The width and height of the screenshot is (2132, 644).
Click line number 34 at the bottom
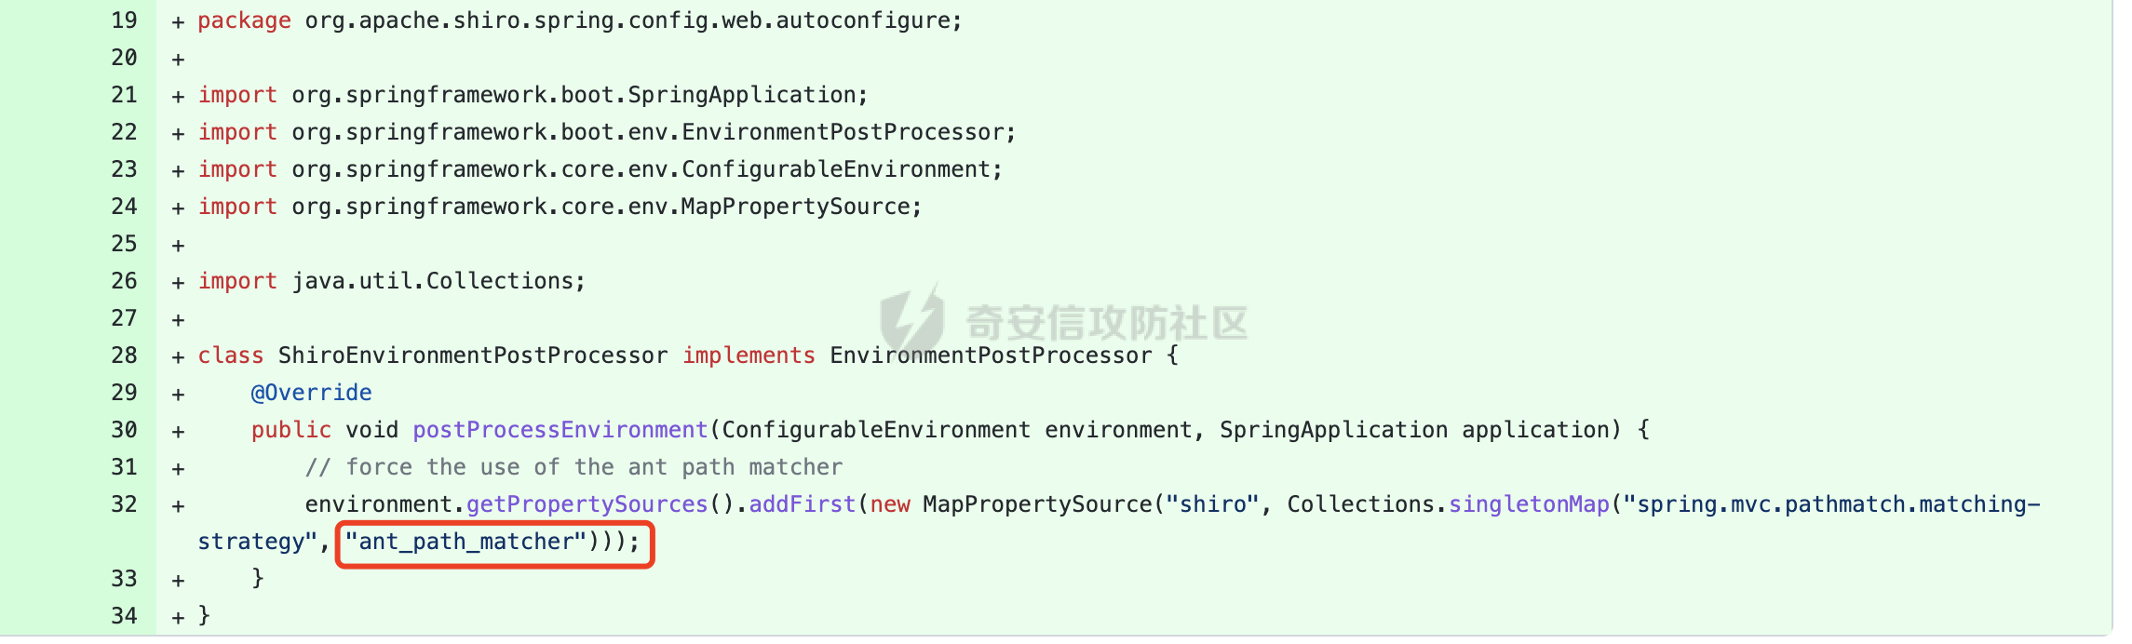124,616
